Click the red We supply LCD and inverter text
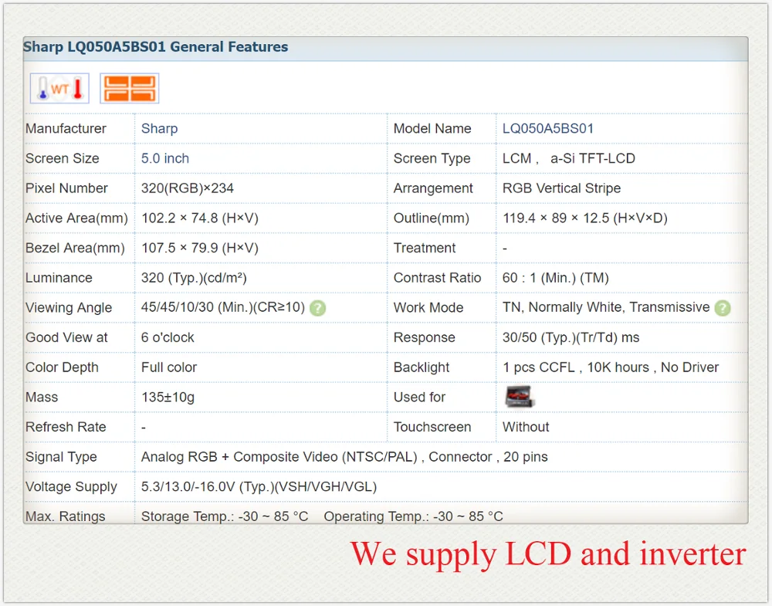 click(548, 555)
